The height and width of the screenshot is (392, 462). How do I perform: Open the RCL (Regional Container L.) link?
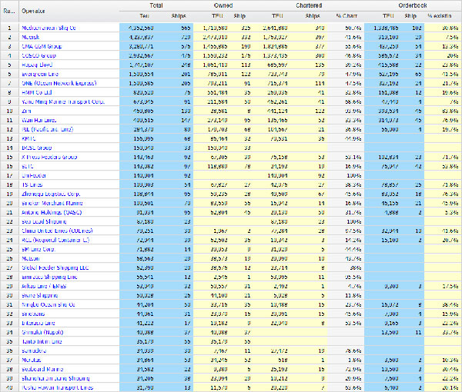click(x=55, y=240)
